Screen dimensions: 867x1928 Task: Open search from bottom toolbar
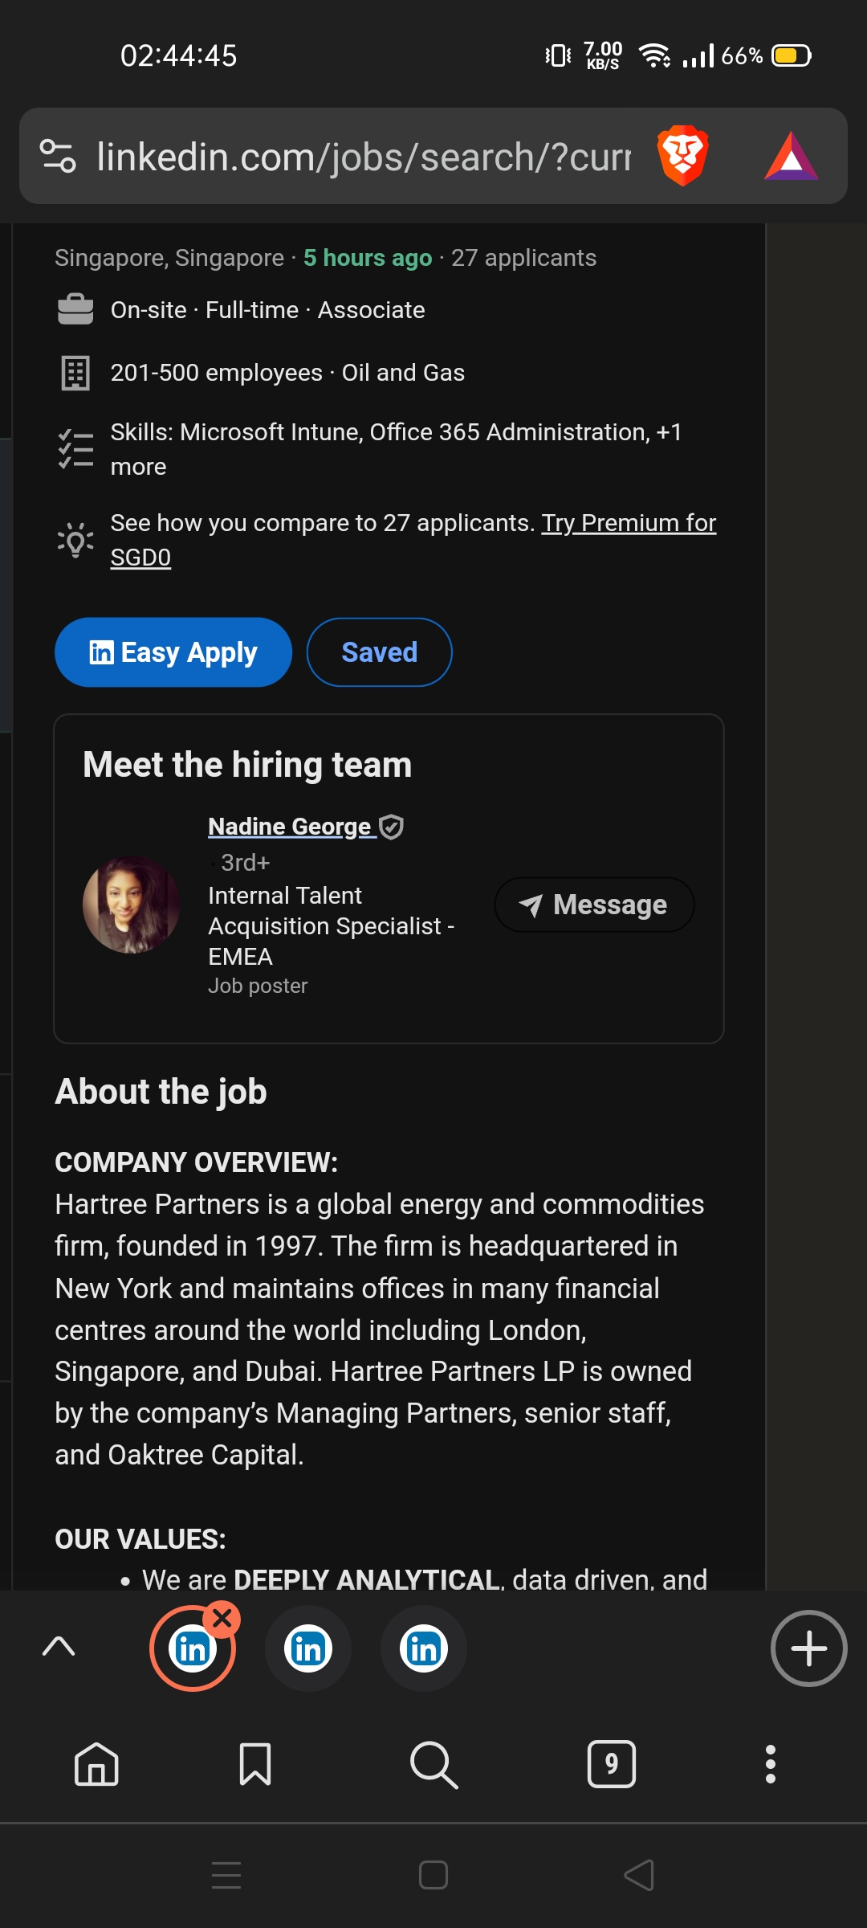pos(433,1764)
